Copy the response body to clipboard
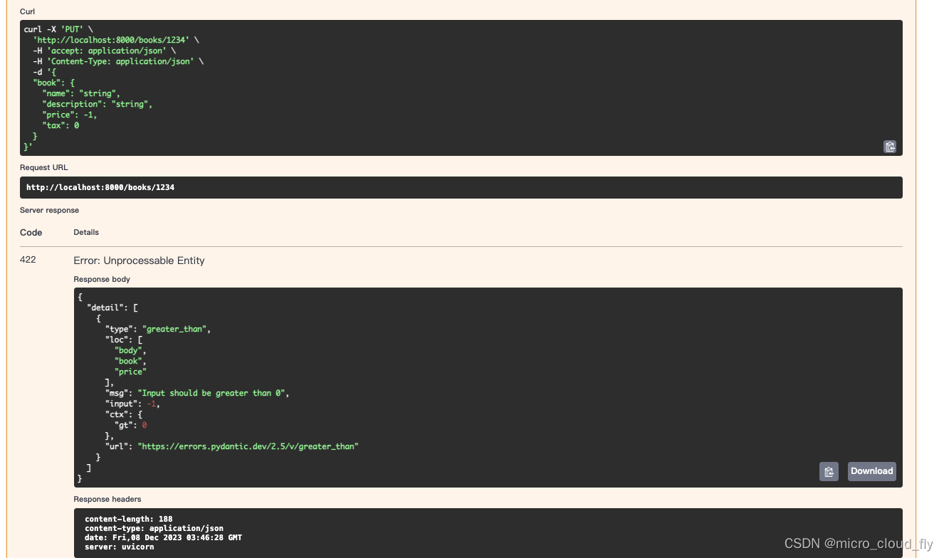944x558 pixels. pos(829,471)
